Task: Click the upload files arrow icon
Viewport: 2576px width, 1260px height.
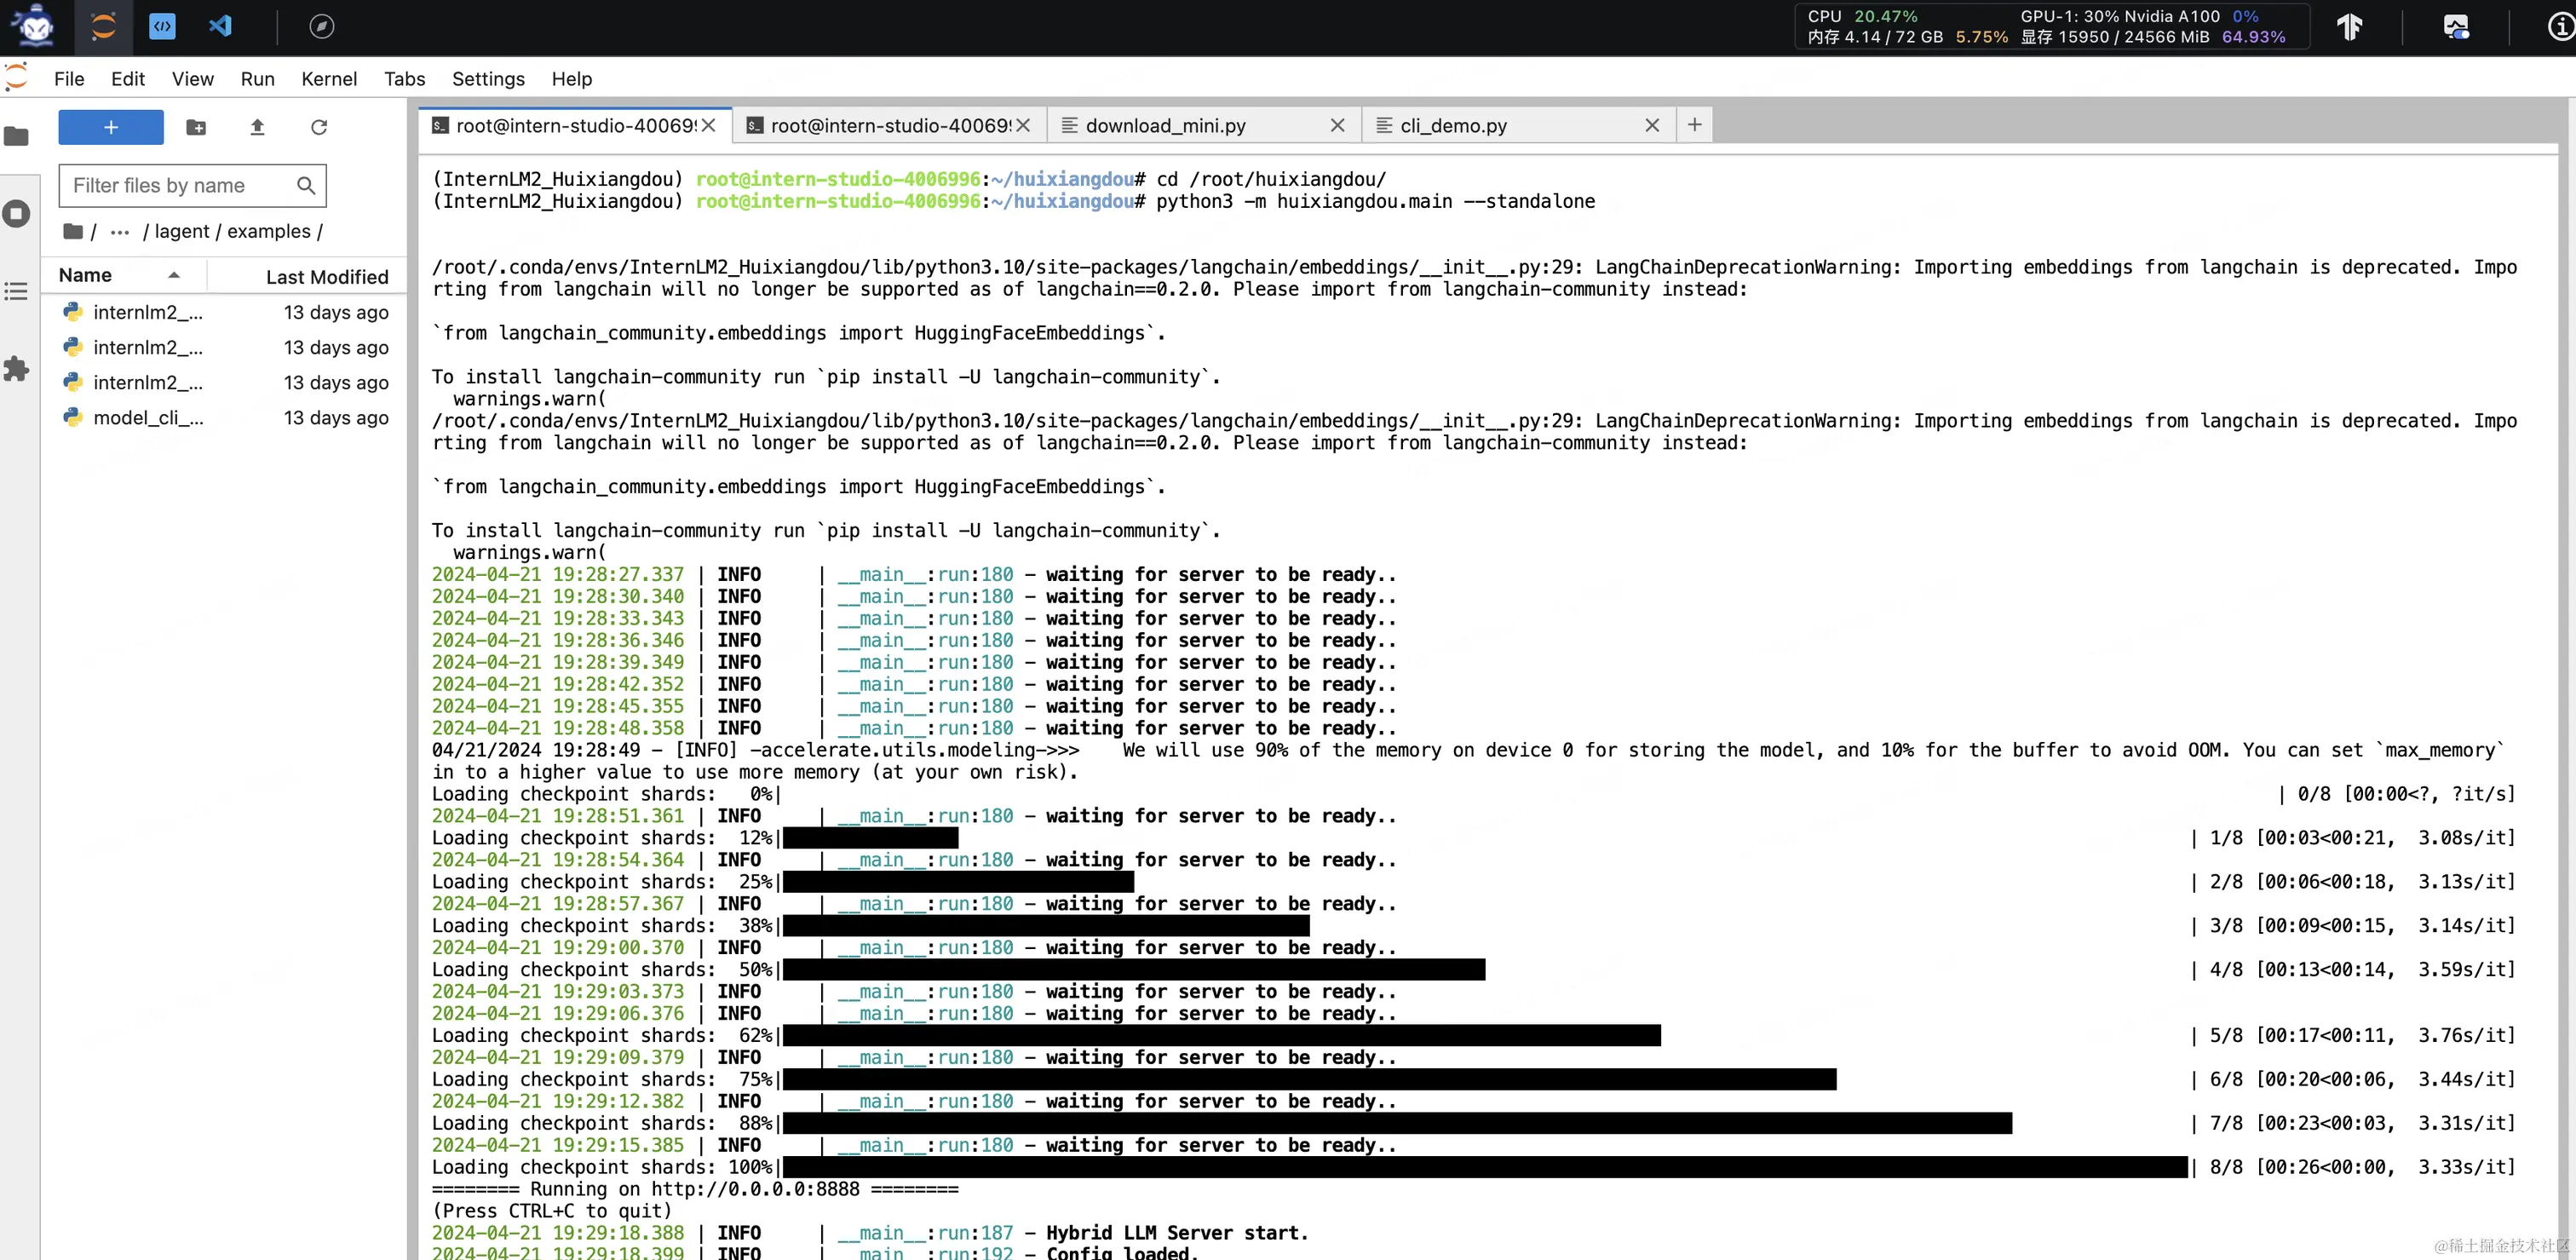Action: (x=257, y=127)
